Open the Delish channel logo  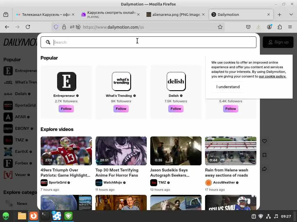(x=176, y=81)
